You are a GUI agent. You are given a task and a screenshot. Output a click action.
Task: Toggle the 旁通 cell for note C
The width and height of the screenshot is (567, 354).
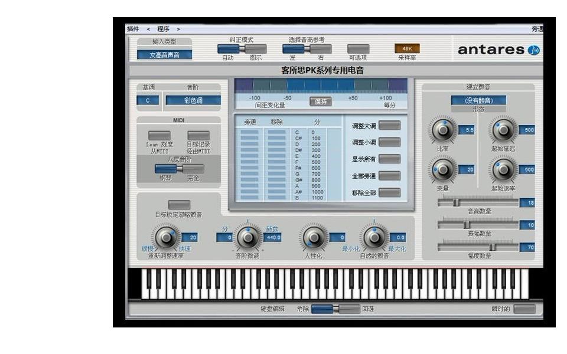click(249, 132)
